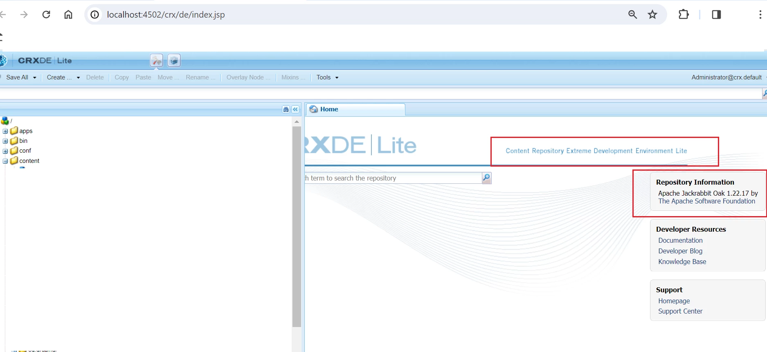The width and height of the screenshot is (767, 352).
Task: Click the CRXDE Lite logo in header
Action: (x=45, y=61)
